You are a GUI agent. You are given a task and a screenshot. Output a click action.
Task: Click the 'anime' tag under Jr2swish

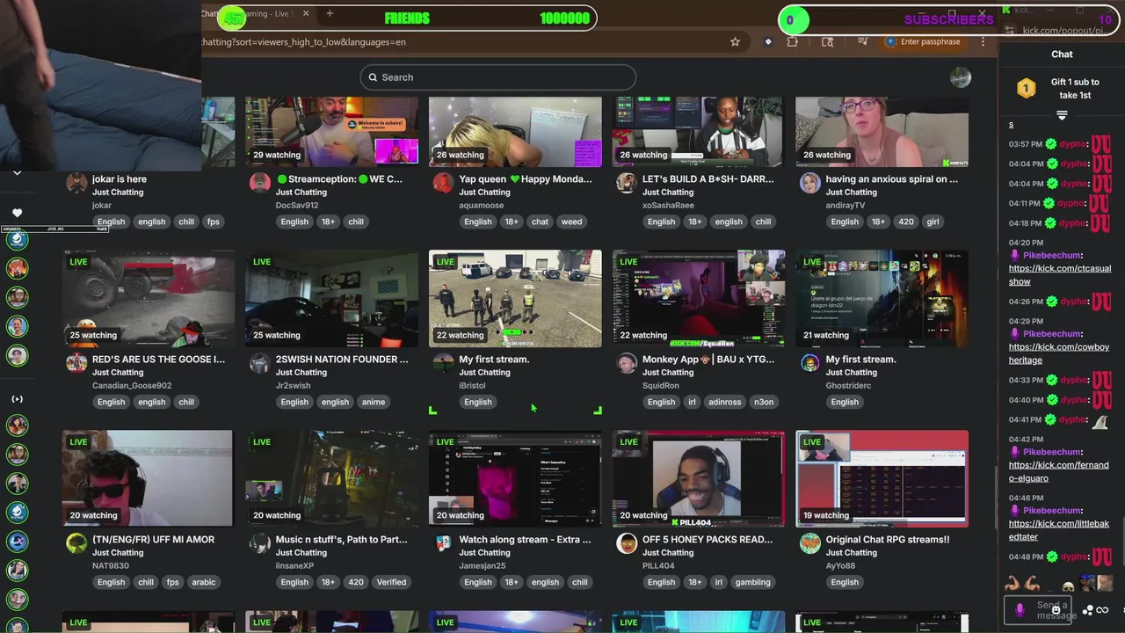click(374, 402)
